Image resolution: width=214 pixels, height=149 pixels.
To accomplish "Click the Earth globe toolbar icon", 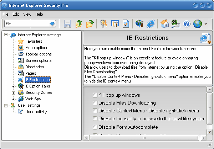I will click(x=198, y=24).
